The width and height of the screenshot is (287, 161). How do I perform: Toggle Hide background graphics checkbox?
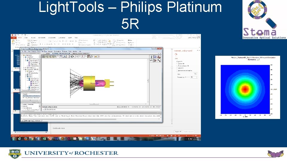[177, 70]
